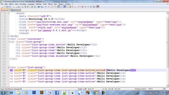Open the Function List panel icon
The height and width of the screenshot is (95, 169).
pyautogui.click(x=73, y=7)
